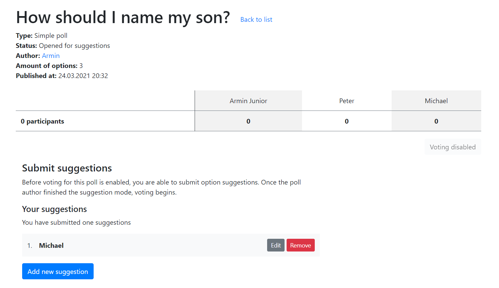Viewport: 499px width, 288px height.
Task: Remove the Michael suggestion
Action: coord(300,245)
